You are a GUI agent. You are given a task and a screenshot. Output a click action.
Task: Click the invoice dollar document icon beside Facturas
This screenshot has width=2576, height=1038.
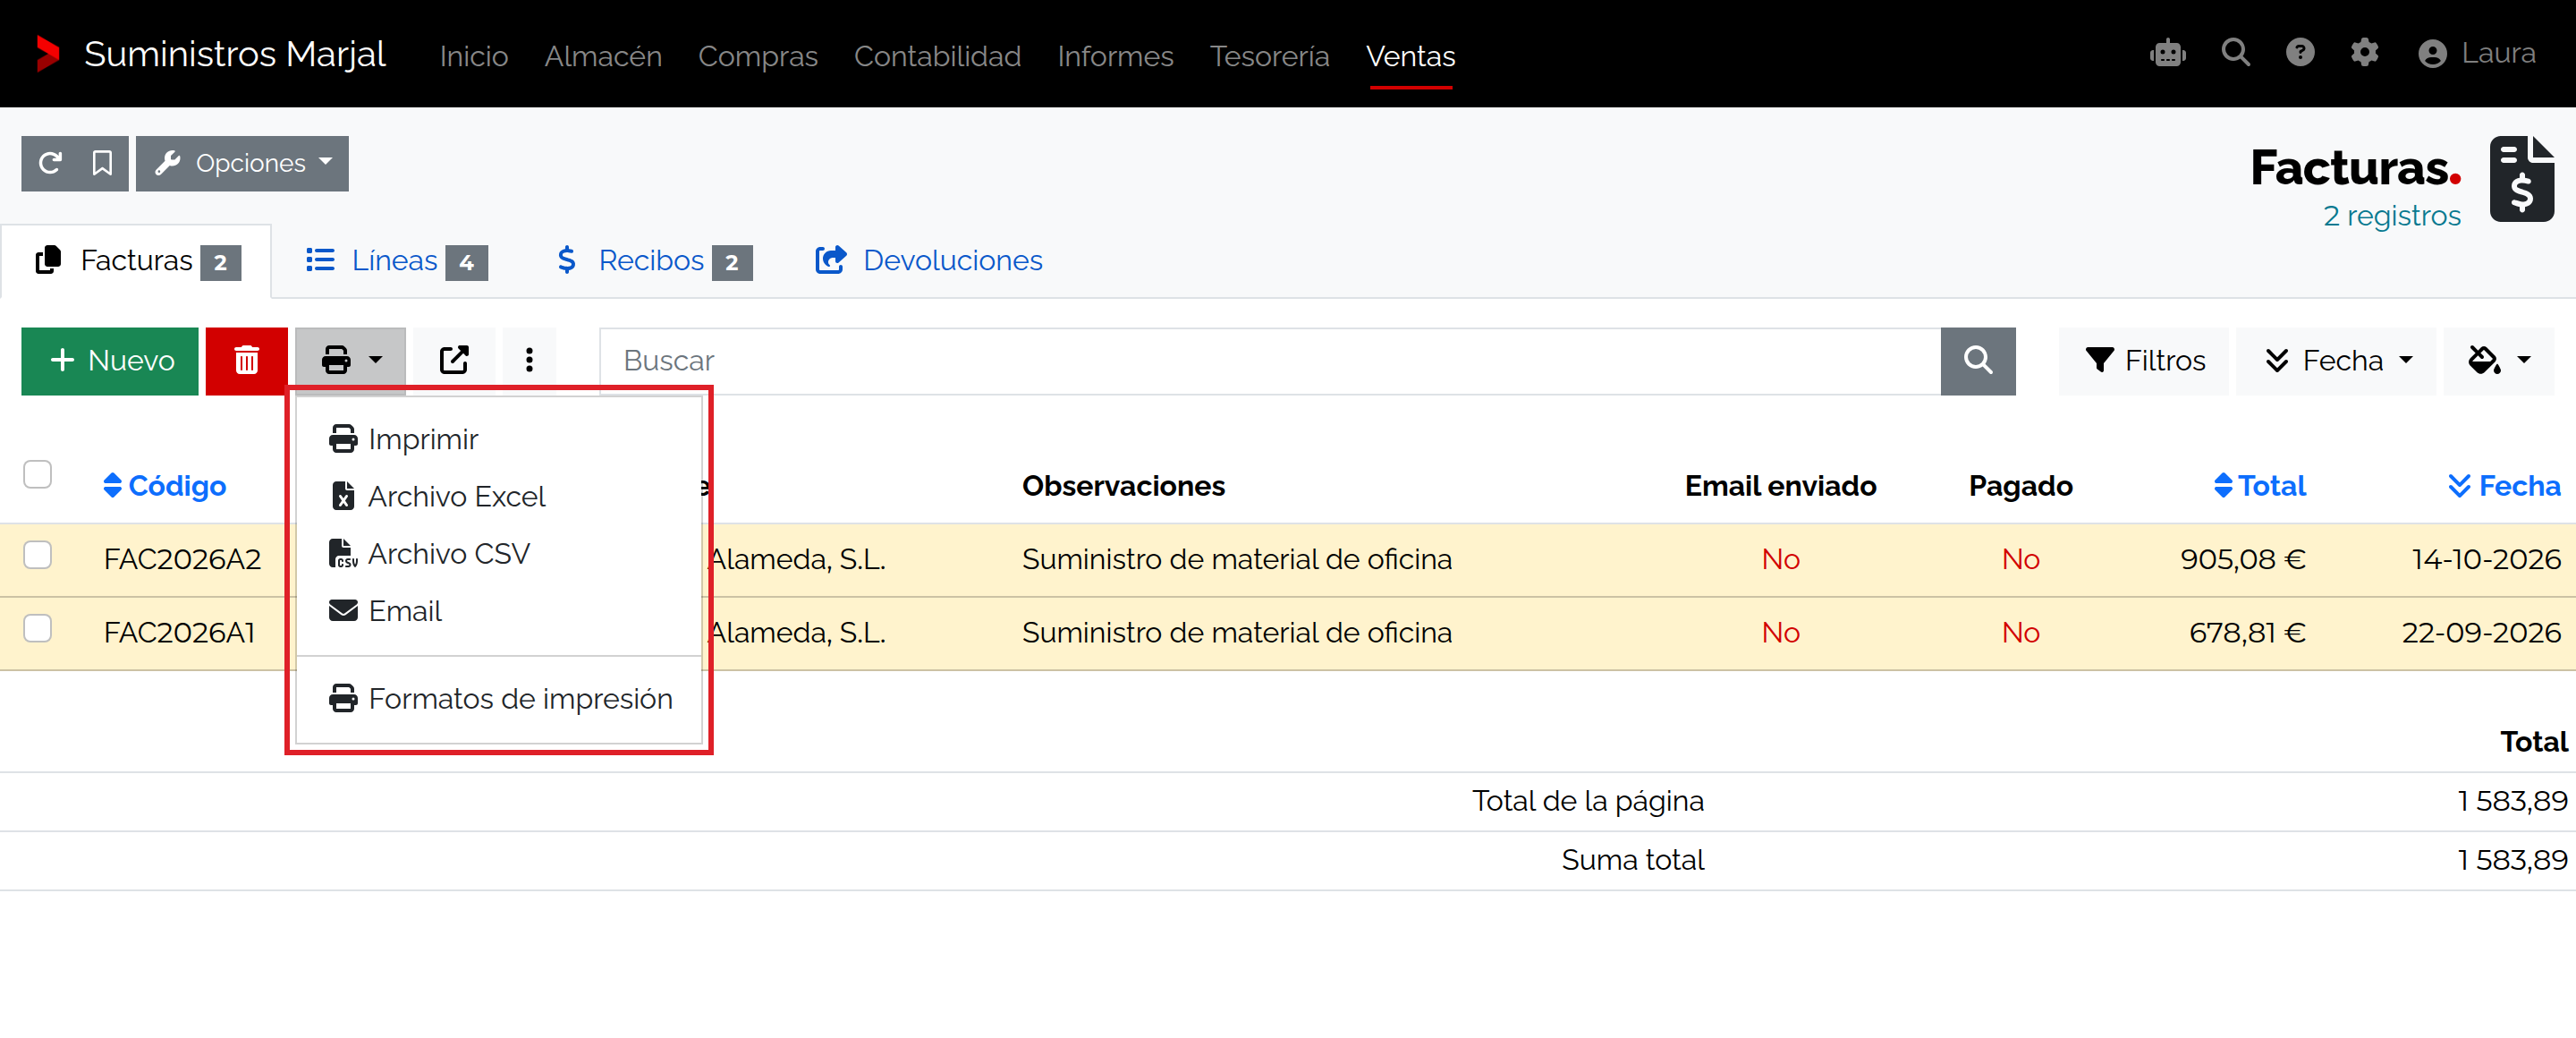(2521, 179)
